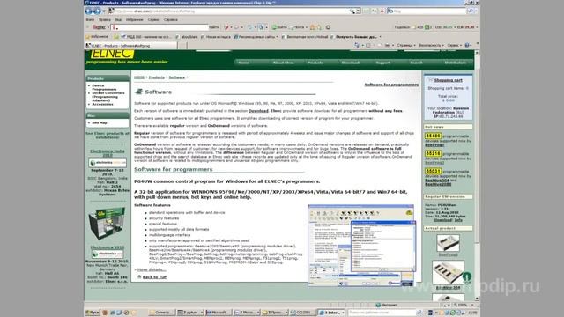The width and height of the screenshot is (564, 317).
Task: Open the Products navigation tab
Action: [315, 63]
